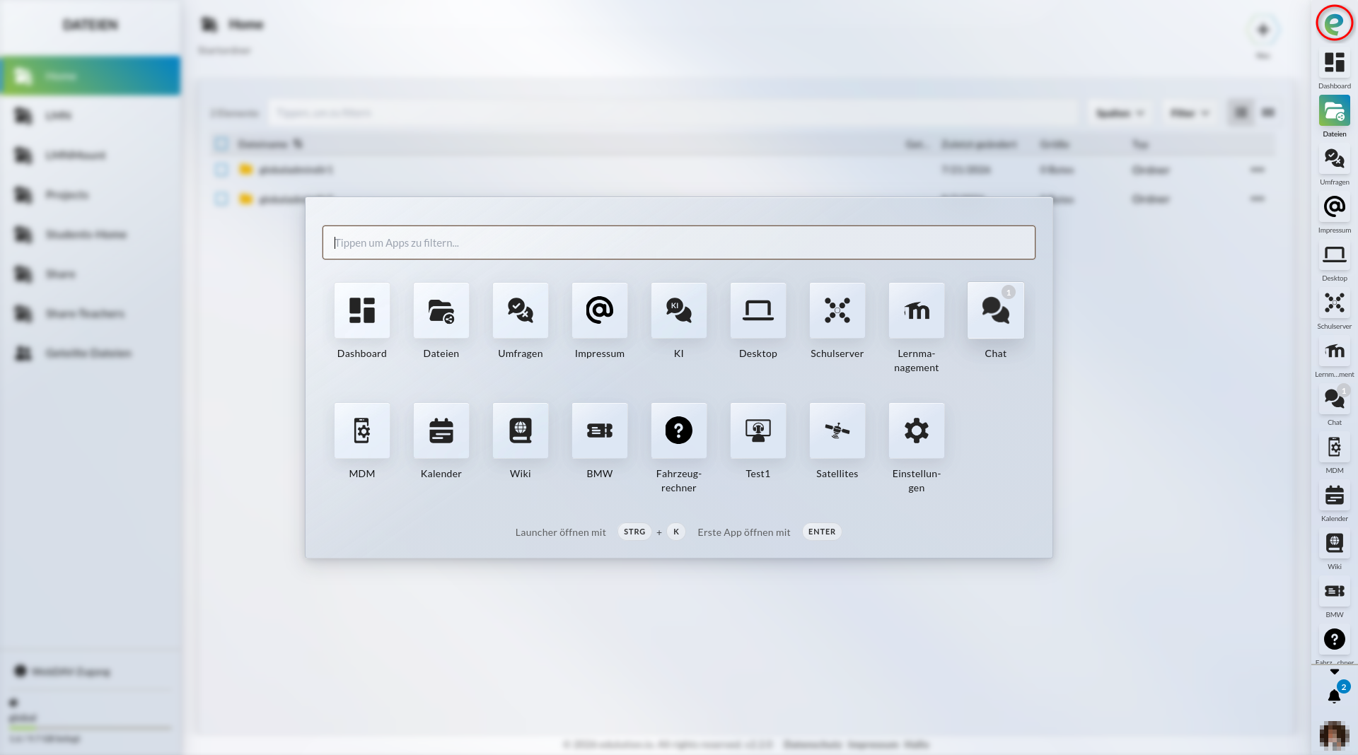This screenshot has width=1358, height=755.
Task: Open Dashboard from right sidebar
Action: click(1334, 63)
